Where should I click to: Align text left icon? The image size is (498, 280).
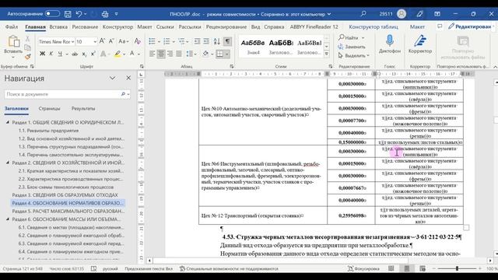(153, 54)
